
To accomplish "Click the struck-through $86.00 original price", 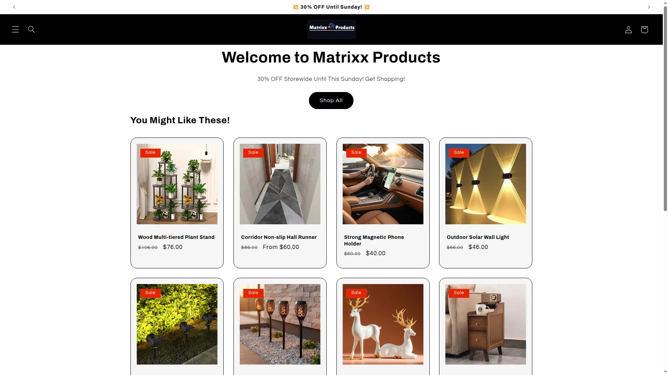I will 249,248.
